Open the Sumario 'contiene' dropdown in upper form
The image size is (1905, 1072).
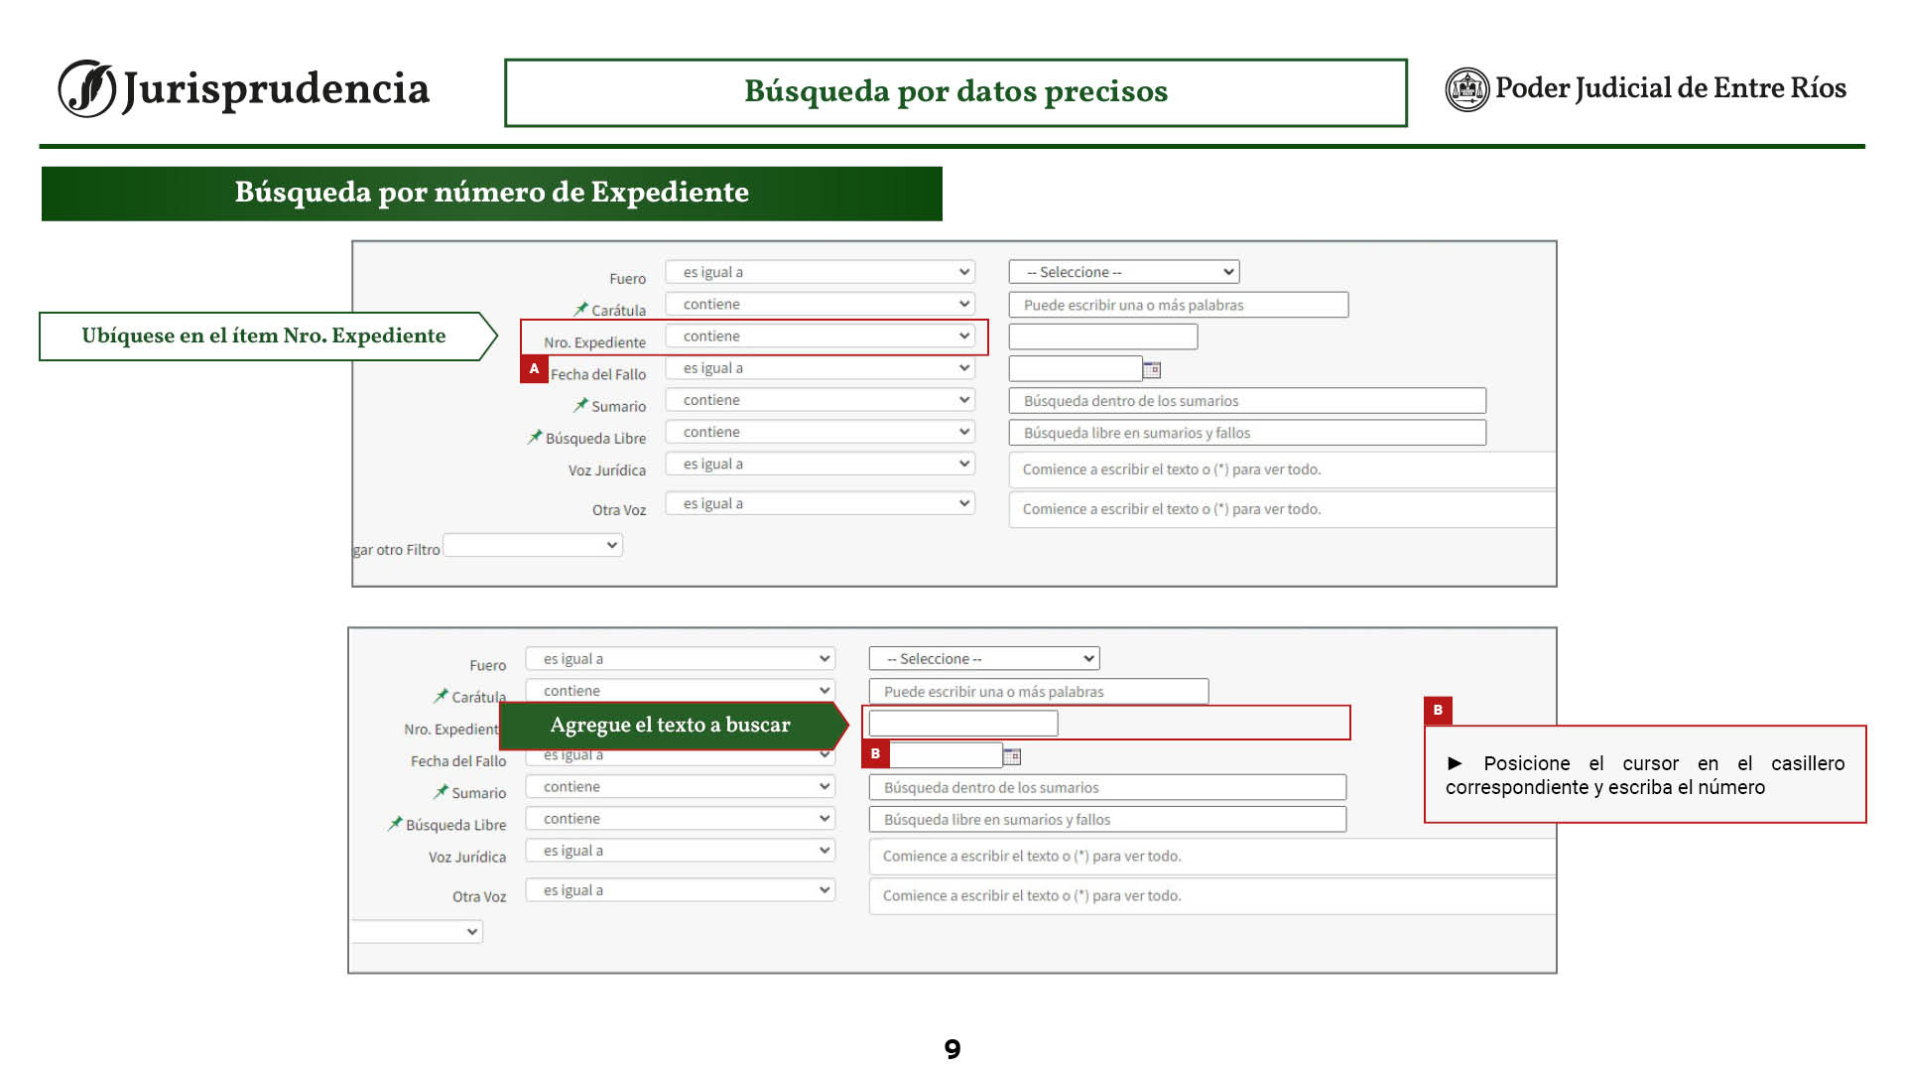821,400
